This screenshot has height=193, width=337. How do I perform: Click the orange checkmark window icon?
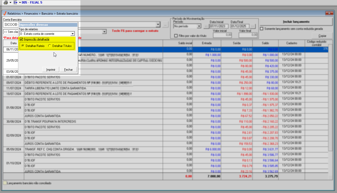tap(4, 13)
